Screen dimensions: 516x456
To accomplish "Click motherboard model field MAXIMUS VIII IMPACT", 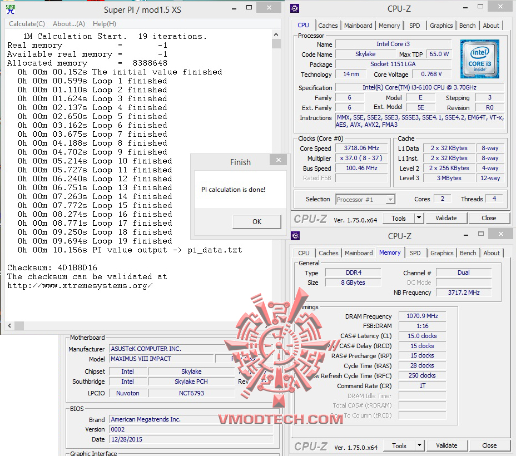I will pos(161,359).
